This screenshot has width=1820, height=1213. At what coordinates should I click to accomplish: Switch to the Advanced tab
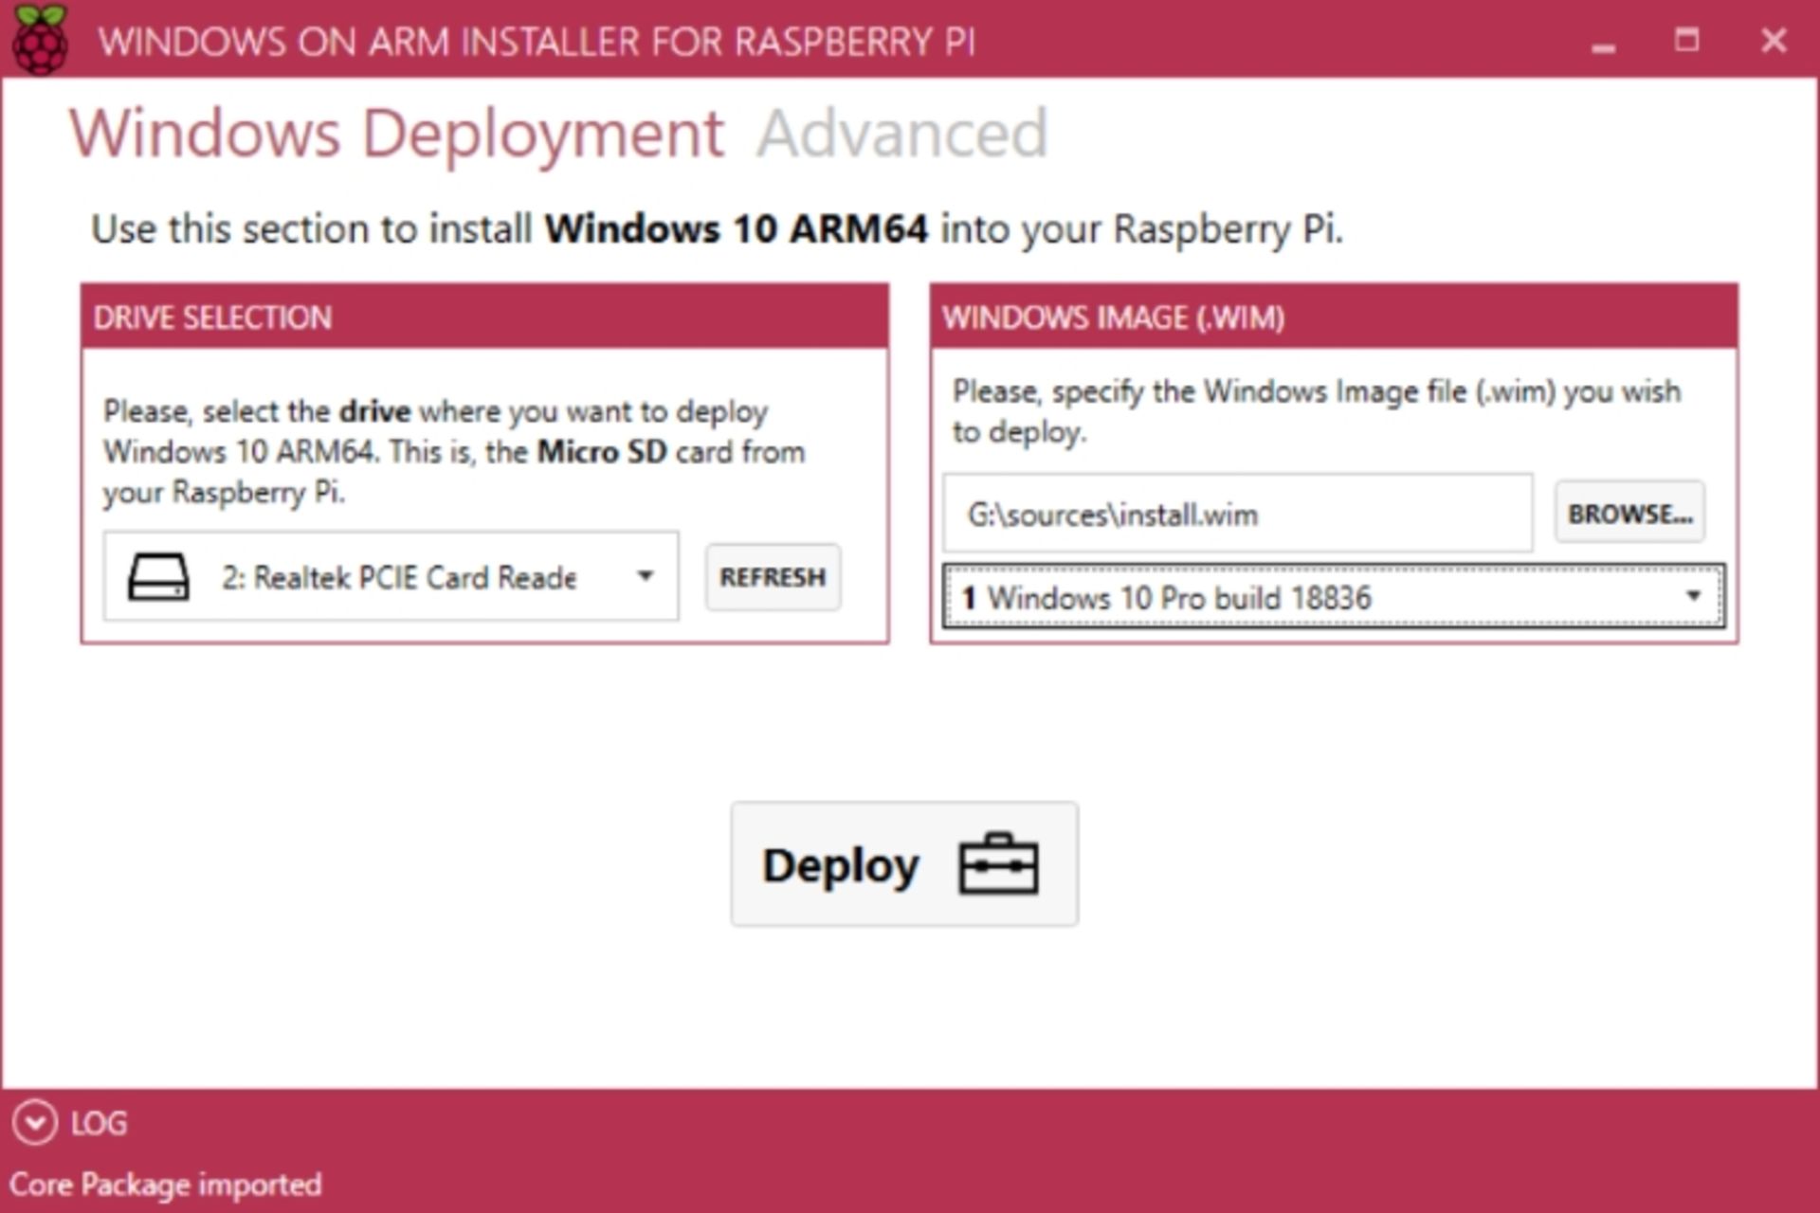tap(901, 134)
